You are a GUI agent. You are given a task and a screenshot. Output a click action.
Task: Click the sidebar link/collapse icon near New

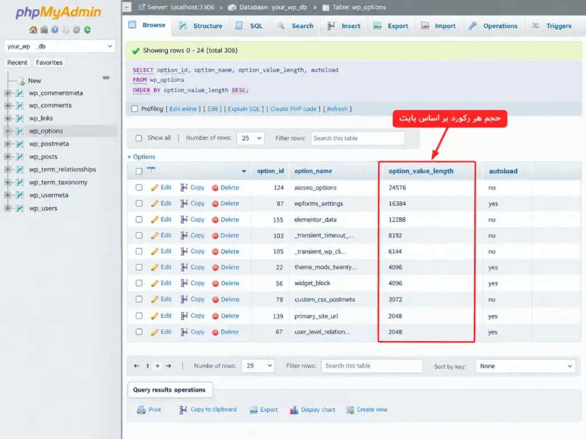[106, 78]
